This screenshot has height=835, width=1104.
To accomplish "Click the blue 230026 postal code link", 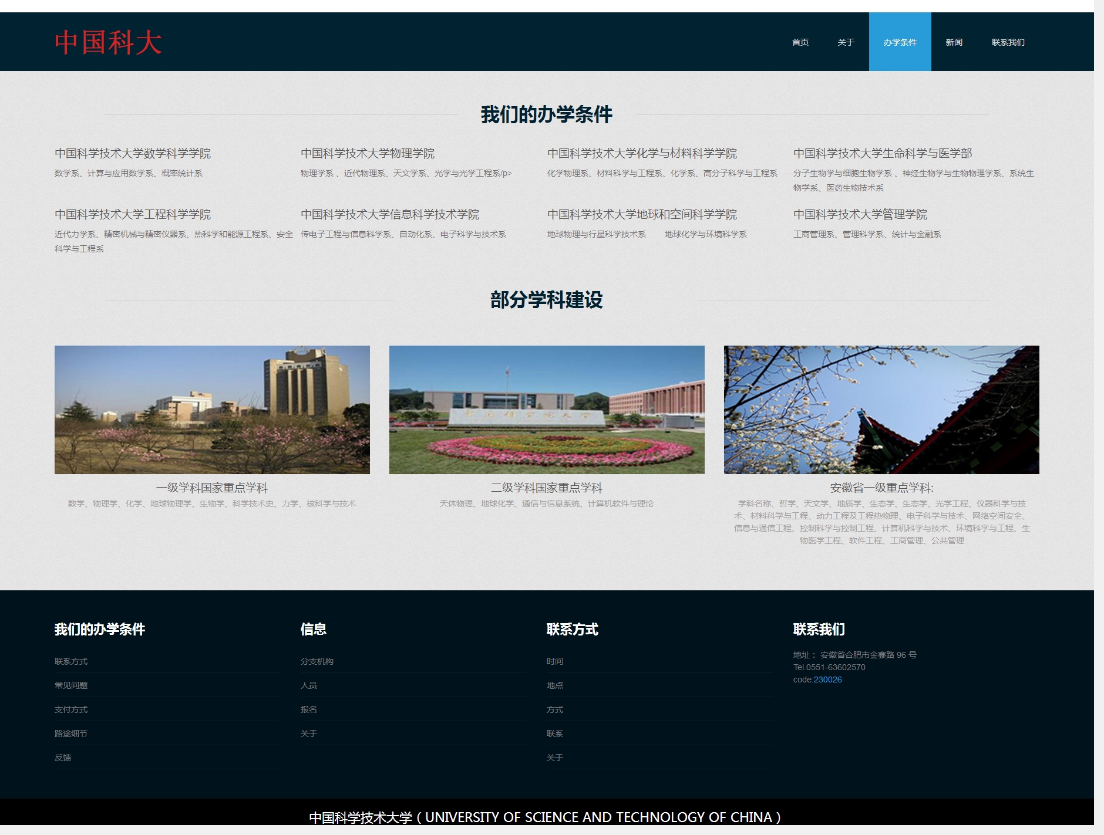I will [827, 680].
